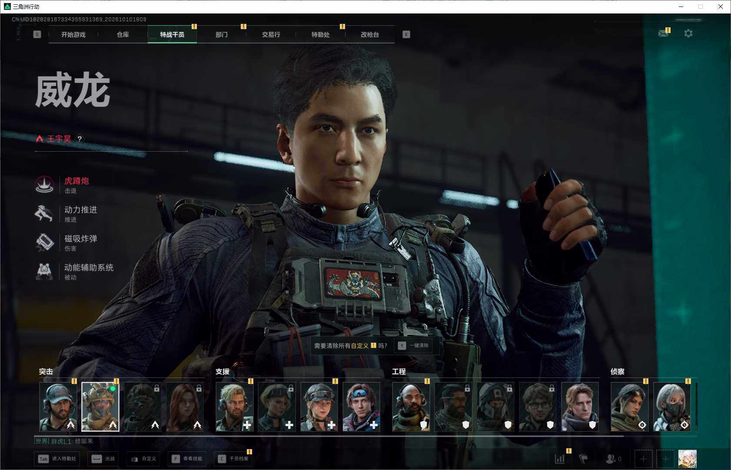Switch to the 开始游戏 tab
Image resolution: width=731 pixels, height=470 pixels.
click(73, 34)
